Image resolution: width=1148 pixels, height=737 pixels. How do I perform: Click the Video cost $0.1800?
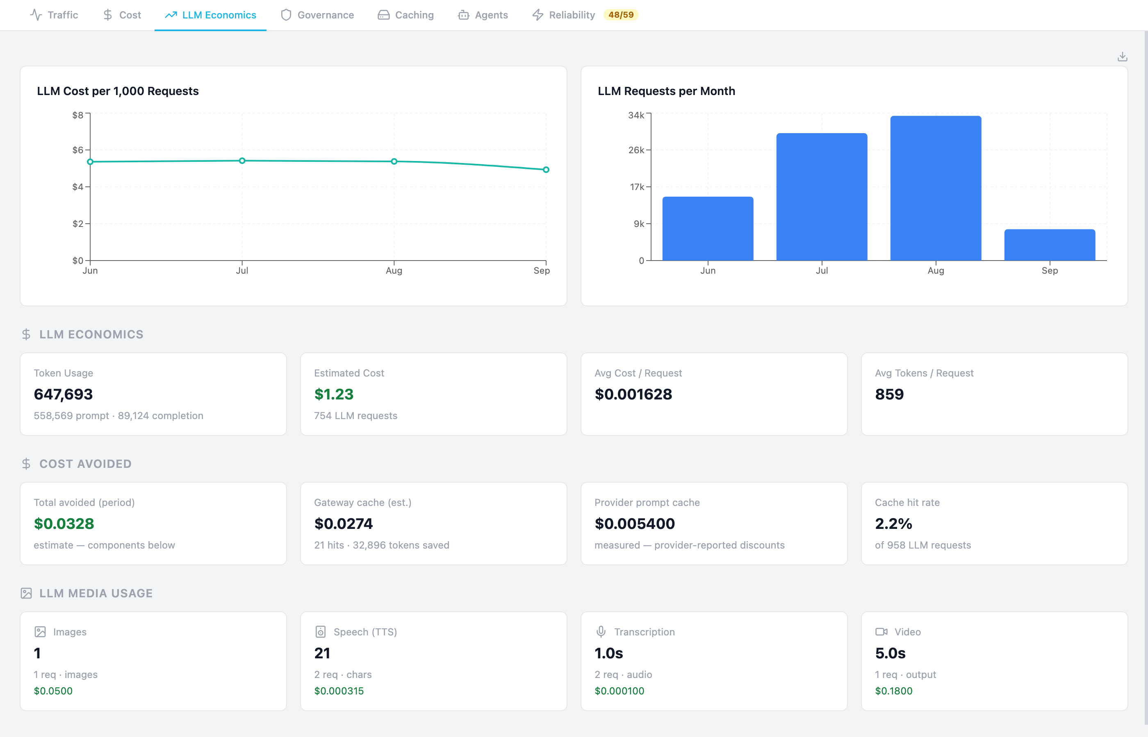point(894,691)
